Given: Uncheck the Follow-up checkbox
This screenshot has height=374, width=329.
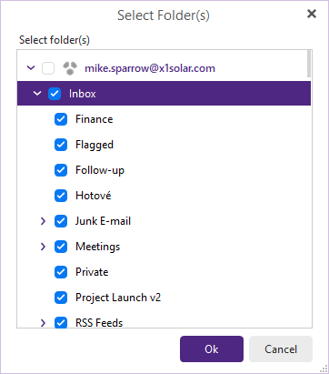Looking at the screenshot, I should click(x=61, y=170).
